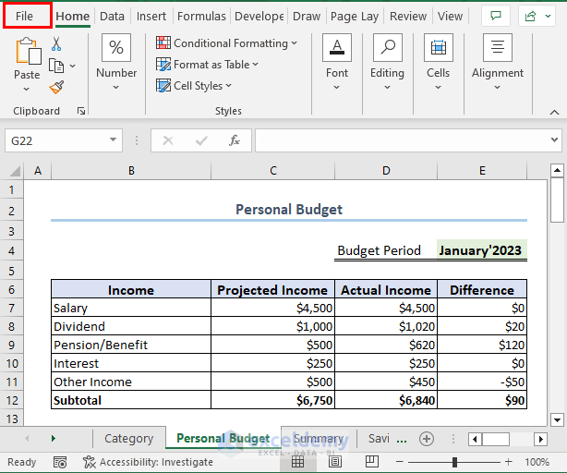
Task: Click the Enter checkmark in formula bar
Action: coord(201,140)
